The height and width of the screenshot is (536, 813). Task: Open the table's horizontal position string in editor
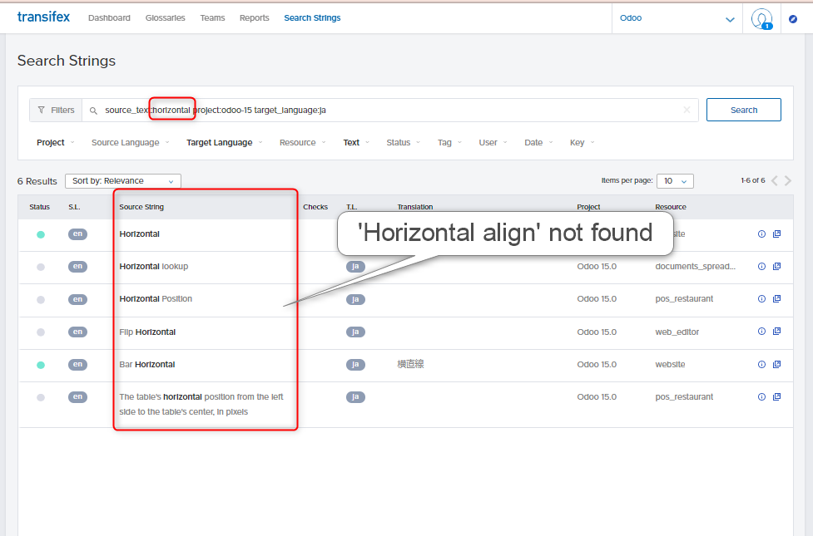776,396
